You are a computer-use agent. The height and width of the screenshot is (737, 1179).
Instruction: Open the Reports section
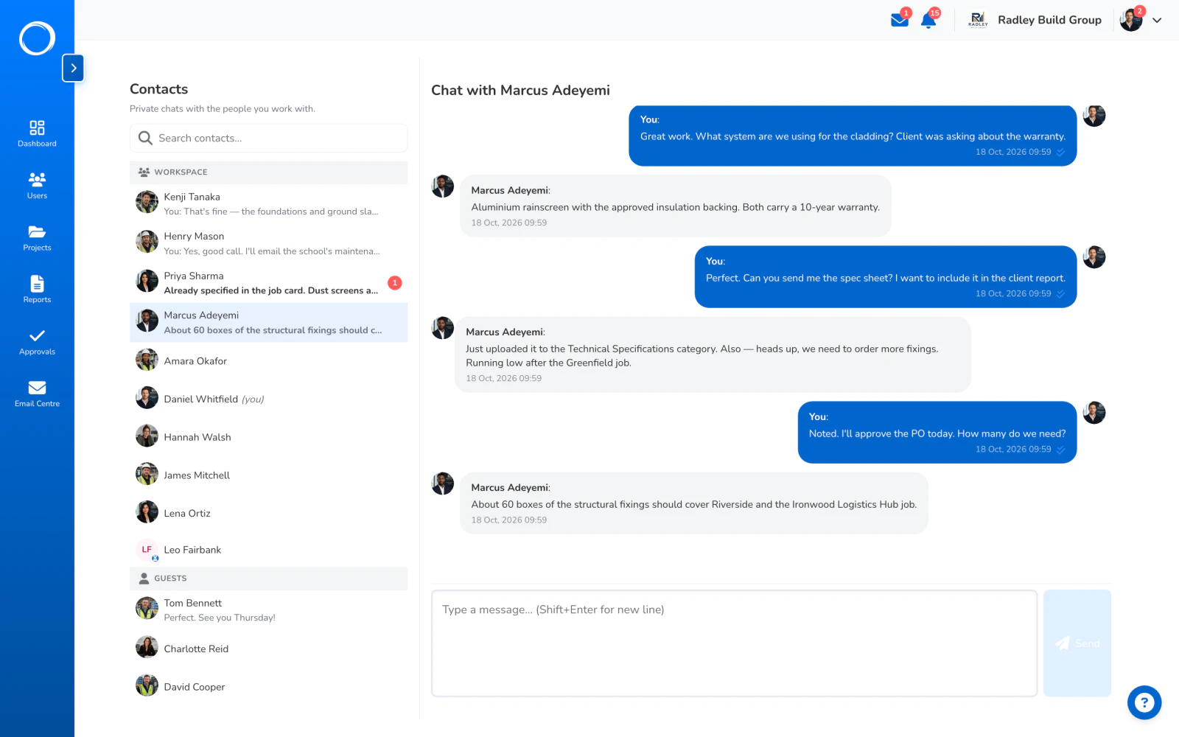point(37,290)
